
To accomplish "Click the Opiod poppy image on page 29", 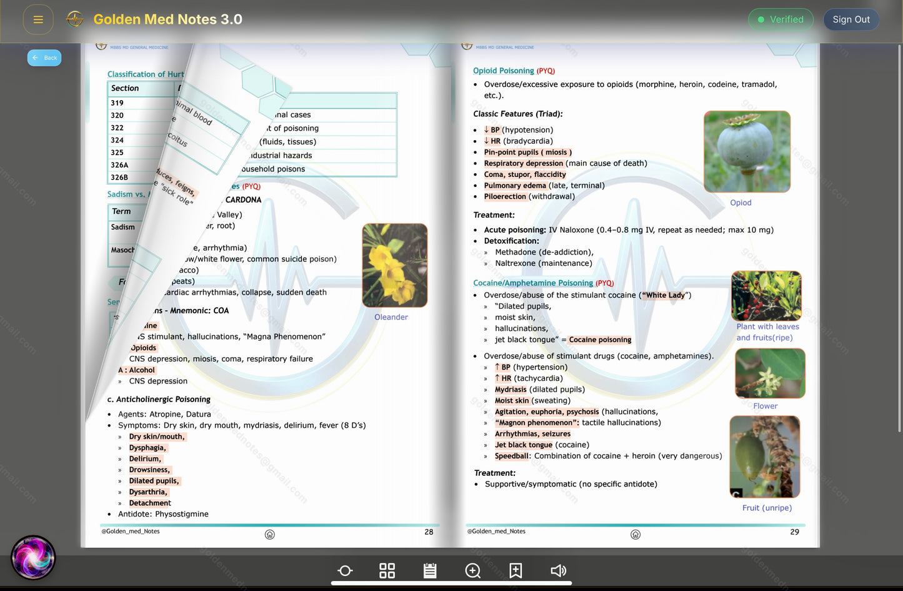I will click(x=746, y=151).
